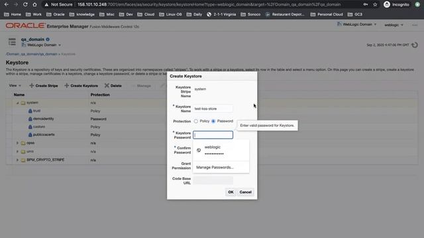The width and height of the screenshot is (424, 238).
Task: Open the Work bookmark folder
Action: click(34, 15)
